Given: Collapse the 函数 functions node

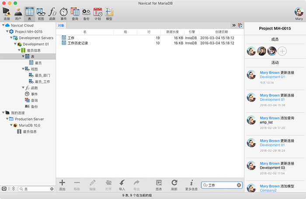Looking at the screenshot, I should click(23, 88).
